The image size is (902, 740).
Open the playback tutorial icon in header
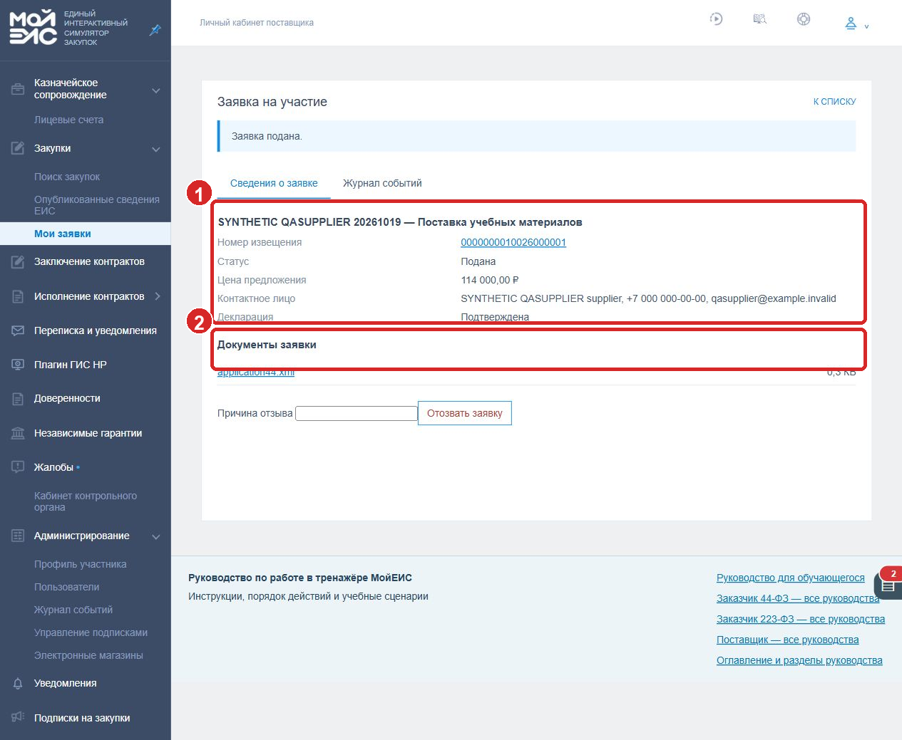[x=717, y=19]
